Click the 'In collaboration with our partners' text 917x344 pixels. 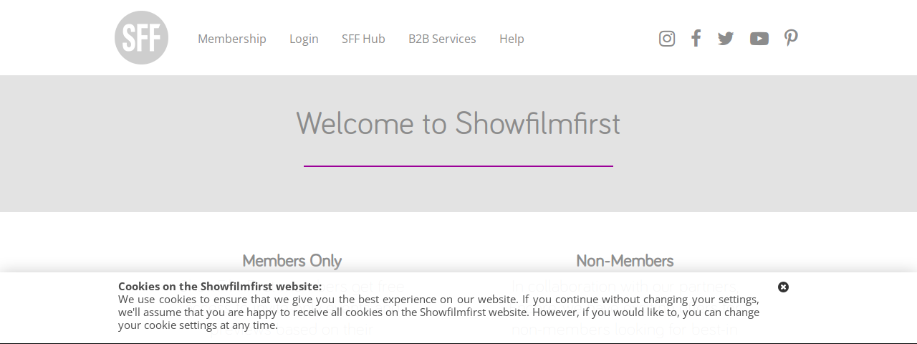point(623,287)
